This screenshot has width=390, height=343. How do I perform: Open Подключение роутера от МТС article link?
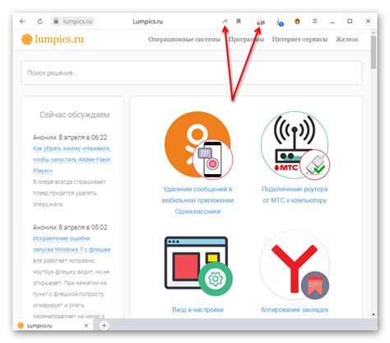[x=295, y=195]
